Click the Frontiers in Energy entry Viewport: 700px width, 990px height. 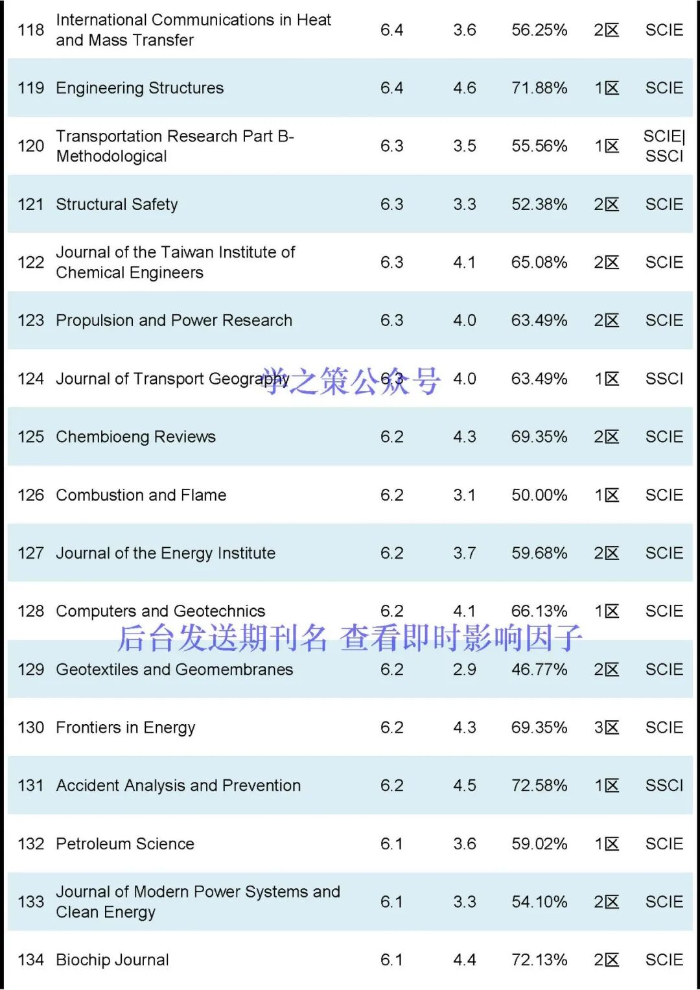tap(125, 728)
